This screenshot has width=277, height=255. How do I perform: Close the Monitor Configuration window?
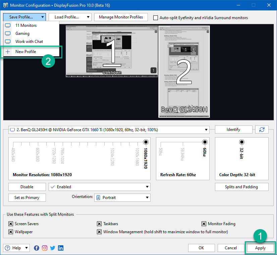coord(269,5)
